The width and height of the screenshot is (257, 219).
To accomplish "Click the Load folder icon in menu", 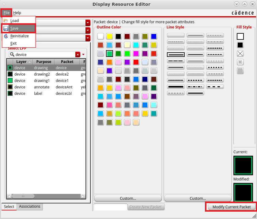I will coord(6,21).
